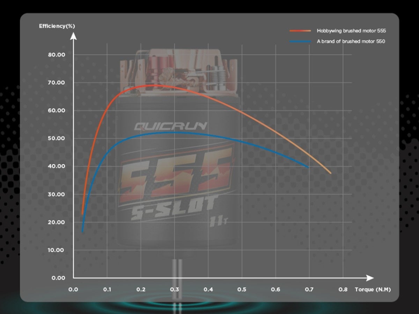Click the Efficiency(%) axis title

coord(57,26)
